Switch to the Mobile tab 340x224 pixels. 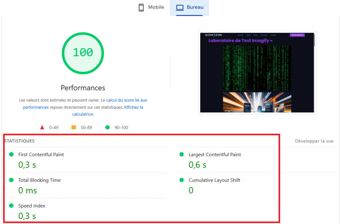[151, 8]
